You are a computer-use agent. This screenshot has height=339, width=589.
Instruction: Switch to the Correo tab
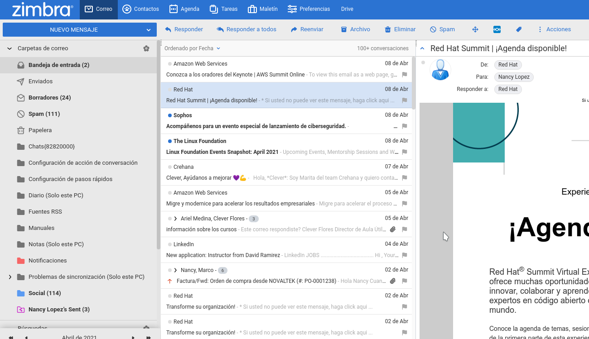tap(99, 9)
